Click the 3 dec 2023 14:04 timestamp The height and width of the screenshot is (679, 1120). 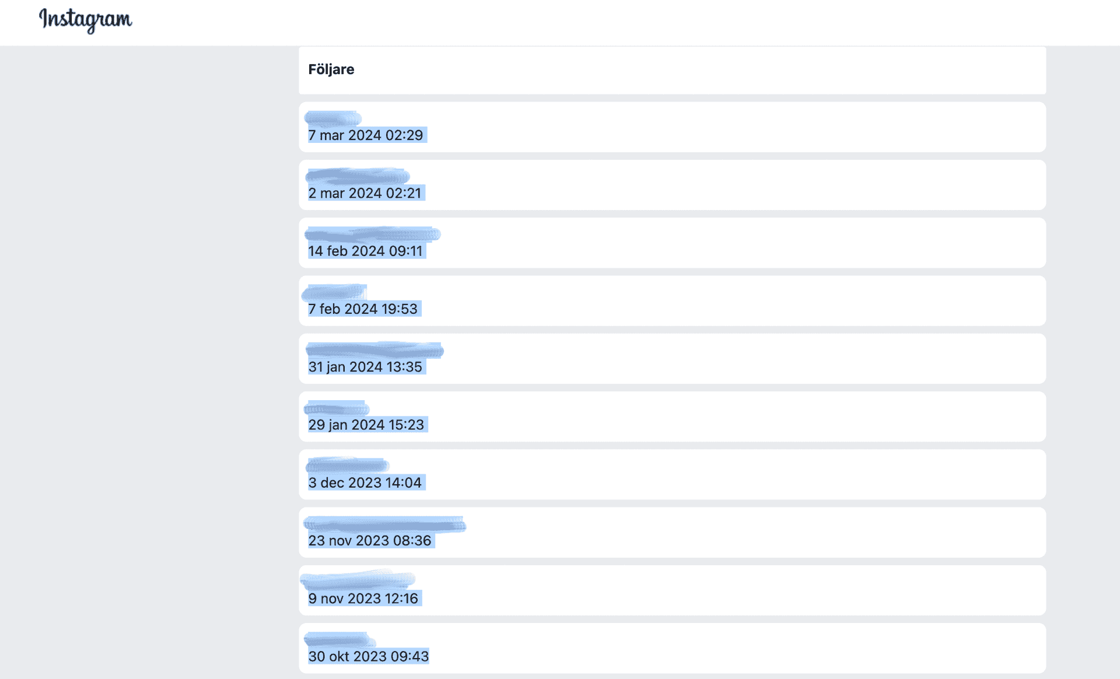[365, 483]
